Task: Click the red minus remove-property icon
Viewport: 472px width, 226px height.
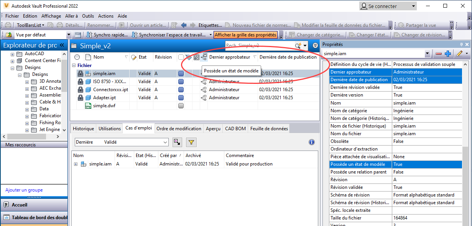Action: click(x=439, y=54)
